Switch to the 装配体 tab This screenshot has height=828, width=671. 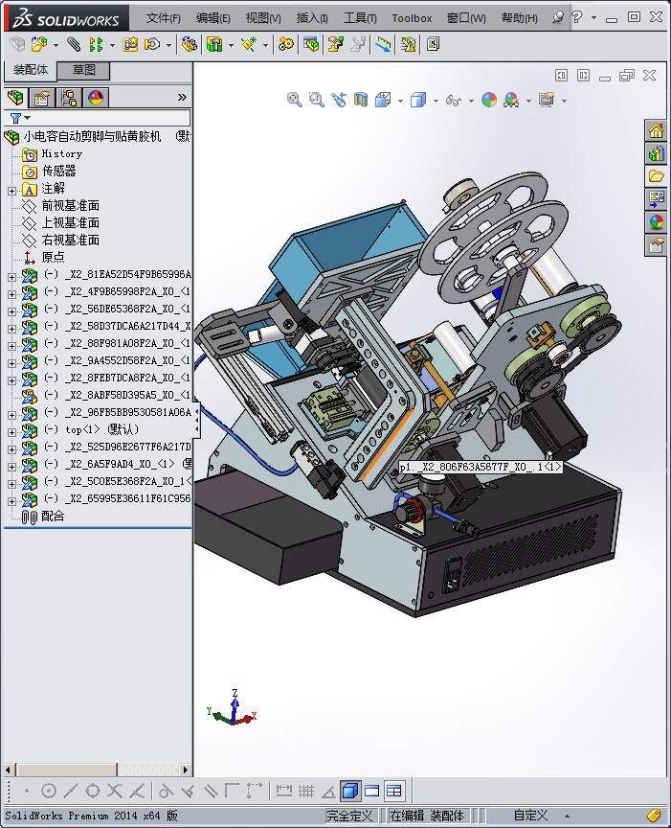[30, 70]
